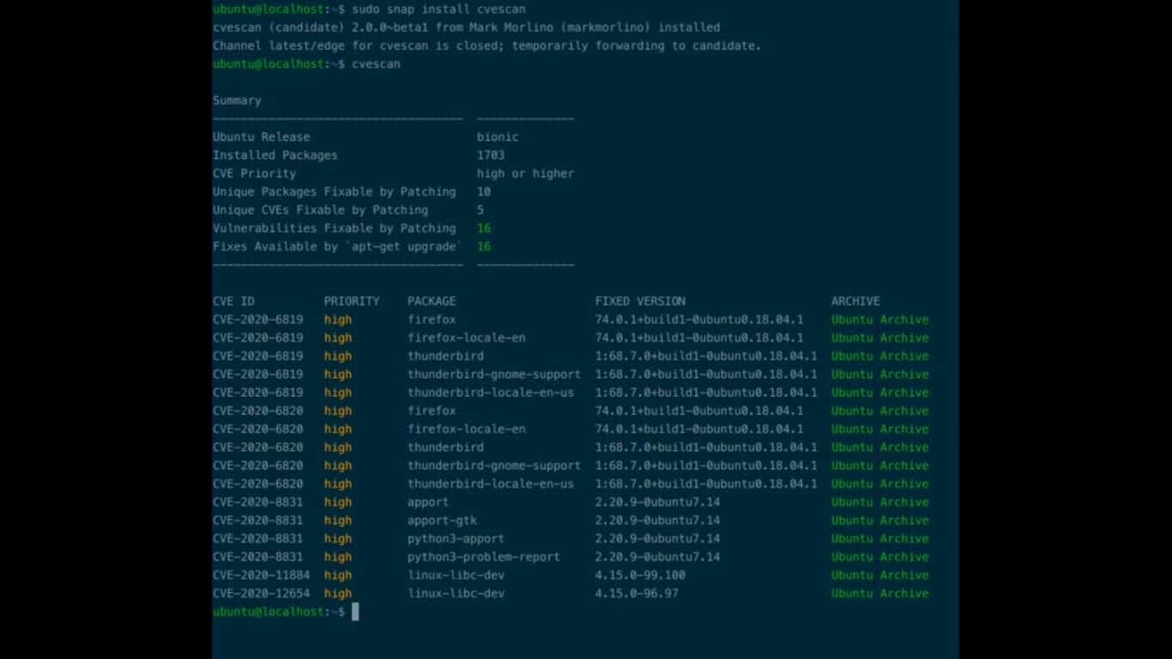The height and width of the screenshot is (659, 1172).
Task: Click the value '10' in the summary
Action: pyautogui.click(x=484, y=192)
